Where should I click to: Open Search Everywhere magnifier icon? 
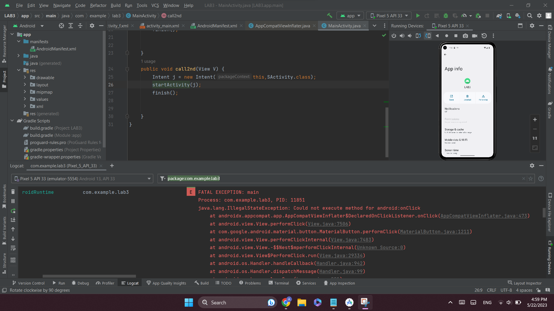(x=530, y=16)
